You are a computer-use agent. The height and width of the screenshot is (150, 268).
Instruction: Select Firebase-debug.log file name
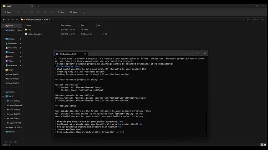click(34, 34)
